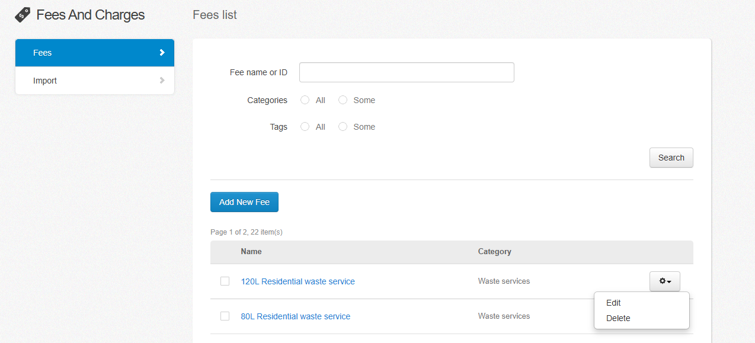Select the Some radio for Categories
755x343 pixels.
coord(343,100)
